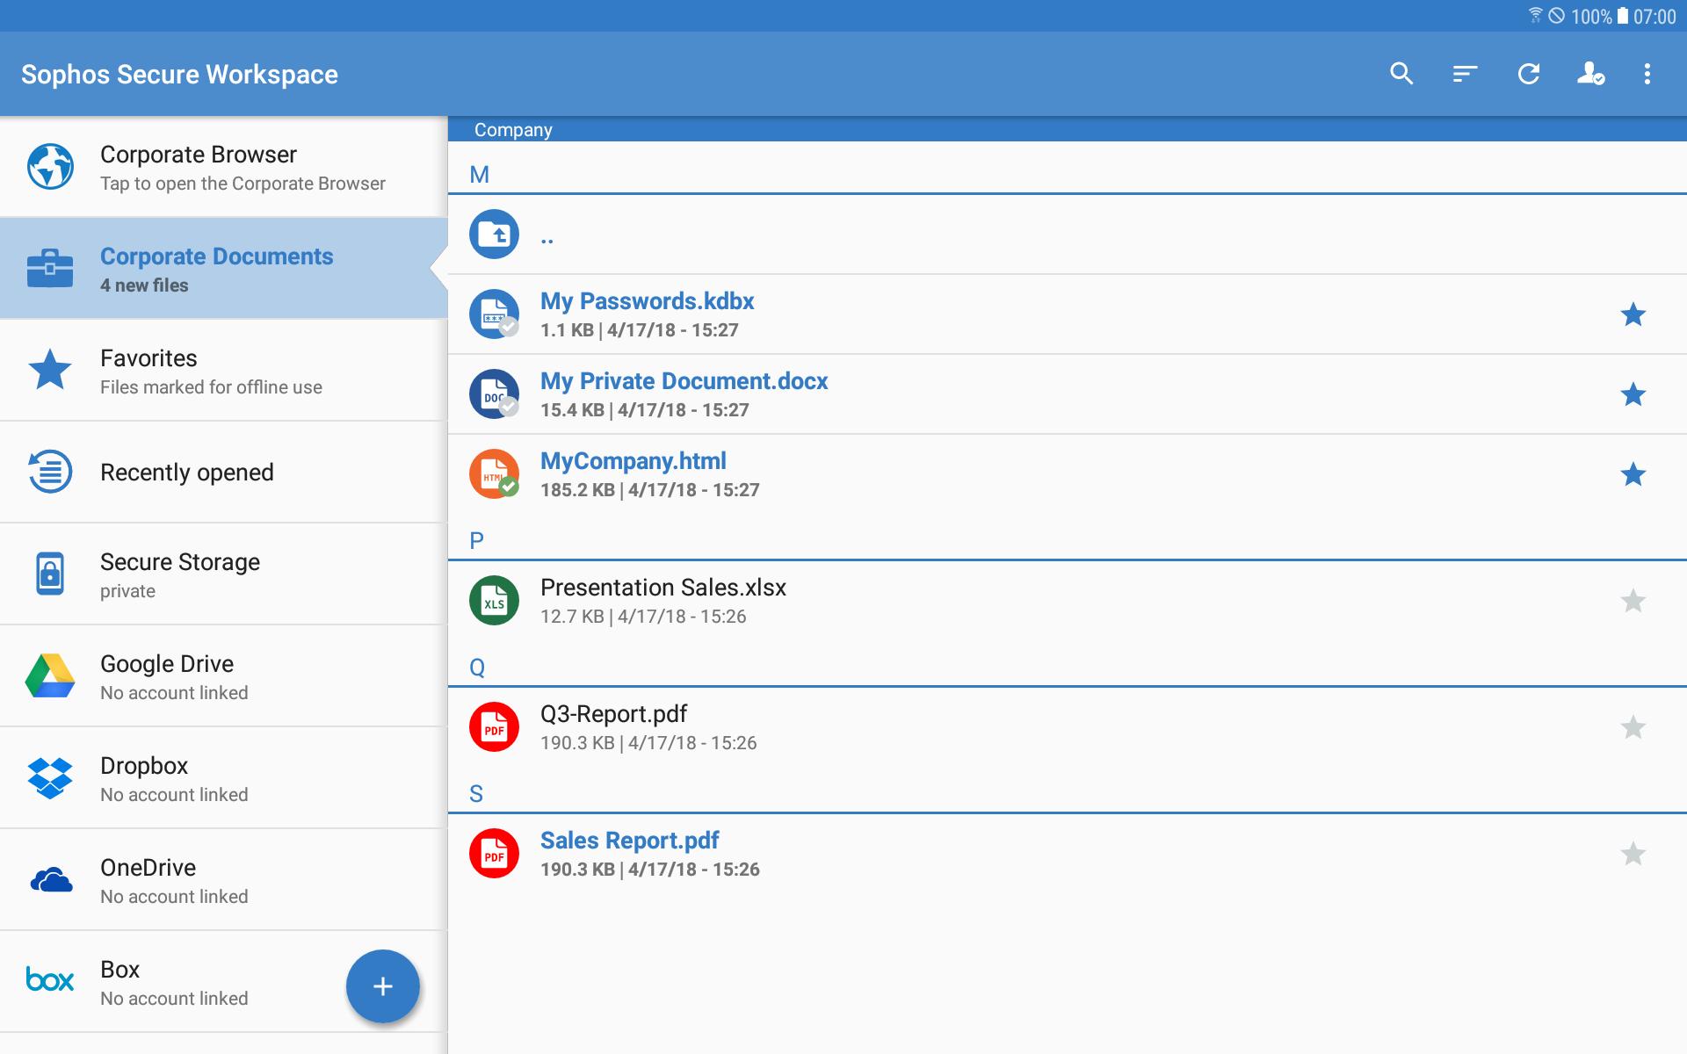This screenshot has height=1054, width=1687.
Task: Select Google Drive provider
Action: pos(223,675)
